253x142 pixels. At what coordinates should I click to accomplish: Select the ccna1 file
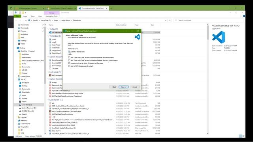54,39
